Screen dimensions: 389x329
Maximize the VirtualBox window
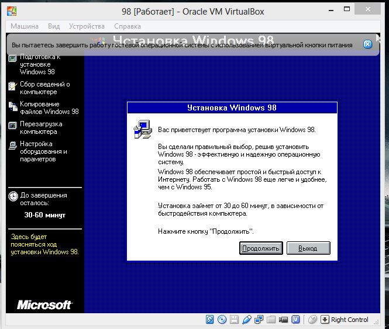(346, 9)
